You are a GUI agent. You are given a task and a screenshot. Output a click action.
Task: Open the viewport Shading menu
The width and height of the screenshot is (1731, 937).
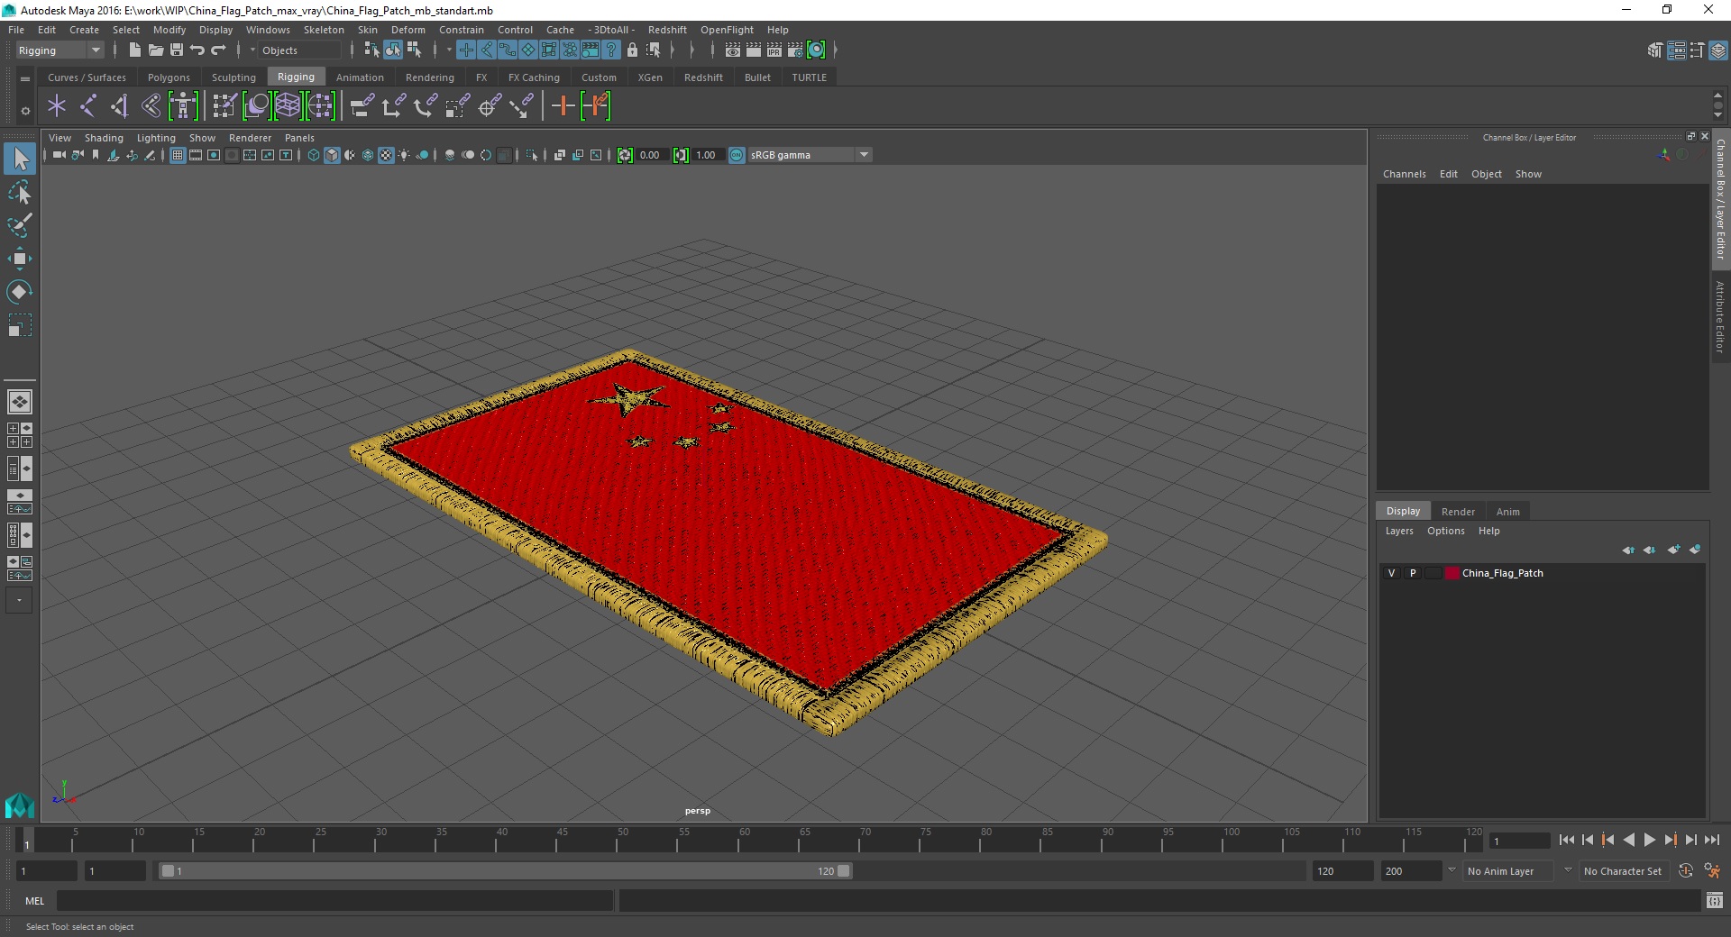click(104, 138)
